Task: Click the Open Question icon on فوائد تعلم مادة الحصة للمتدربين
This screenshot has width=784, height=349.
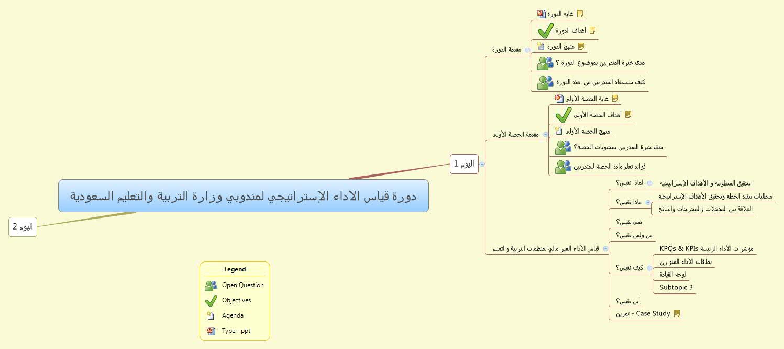Action: point(563,166)
